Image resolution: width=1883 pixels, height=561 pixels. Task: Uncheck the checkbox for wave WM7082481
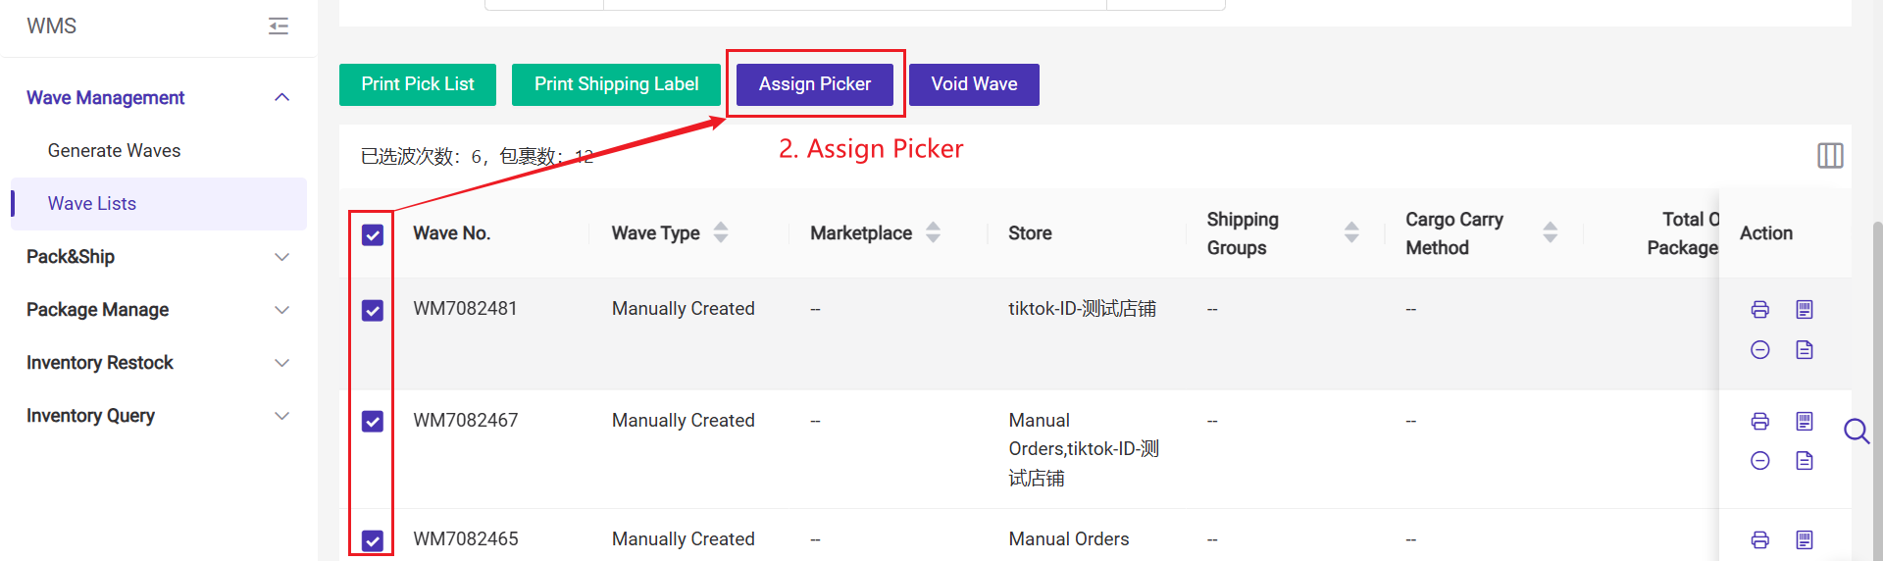(373, 311)
